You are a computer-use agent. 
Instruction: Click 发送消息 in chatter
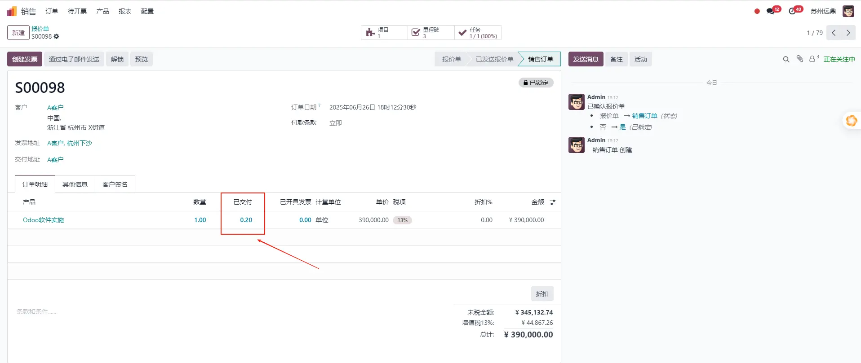pyautogui.click(x=586, y=59)
